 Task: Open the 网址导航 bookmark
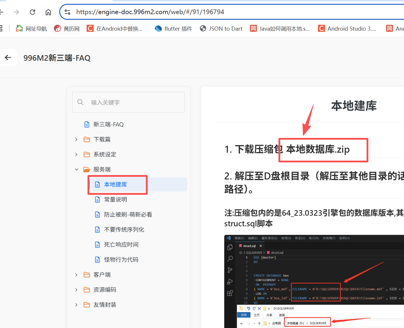click(x=31, y=29)
